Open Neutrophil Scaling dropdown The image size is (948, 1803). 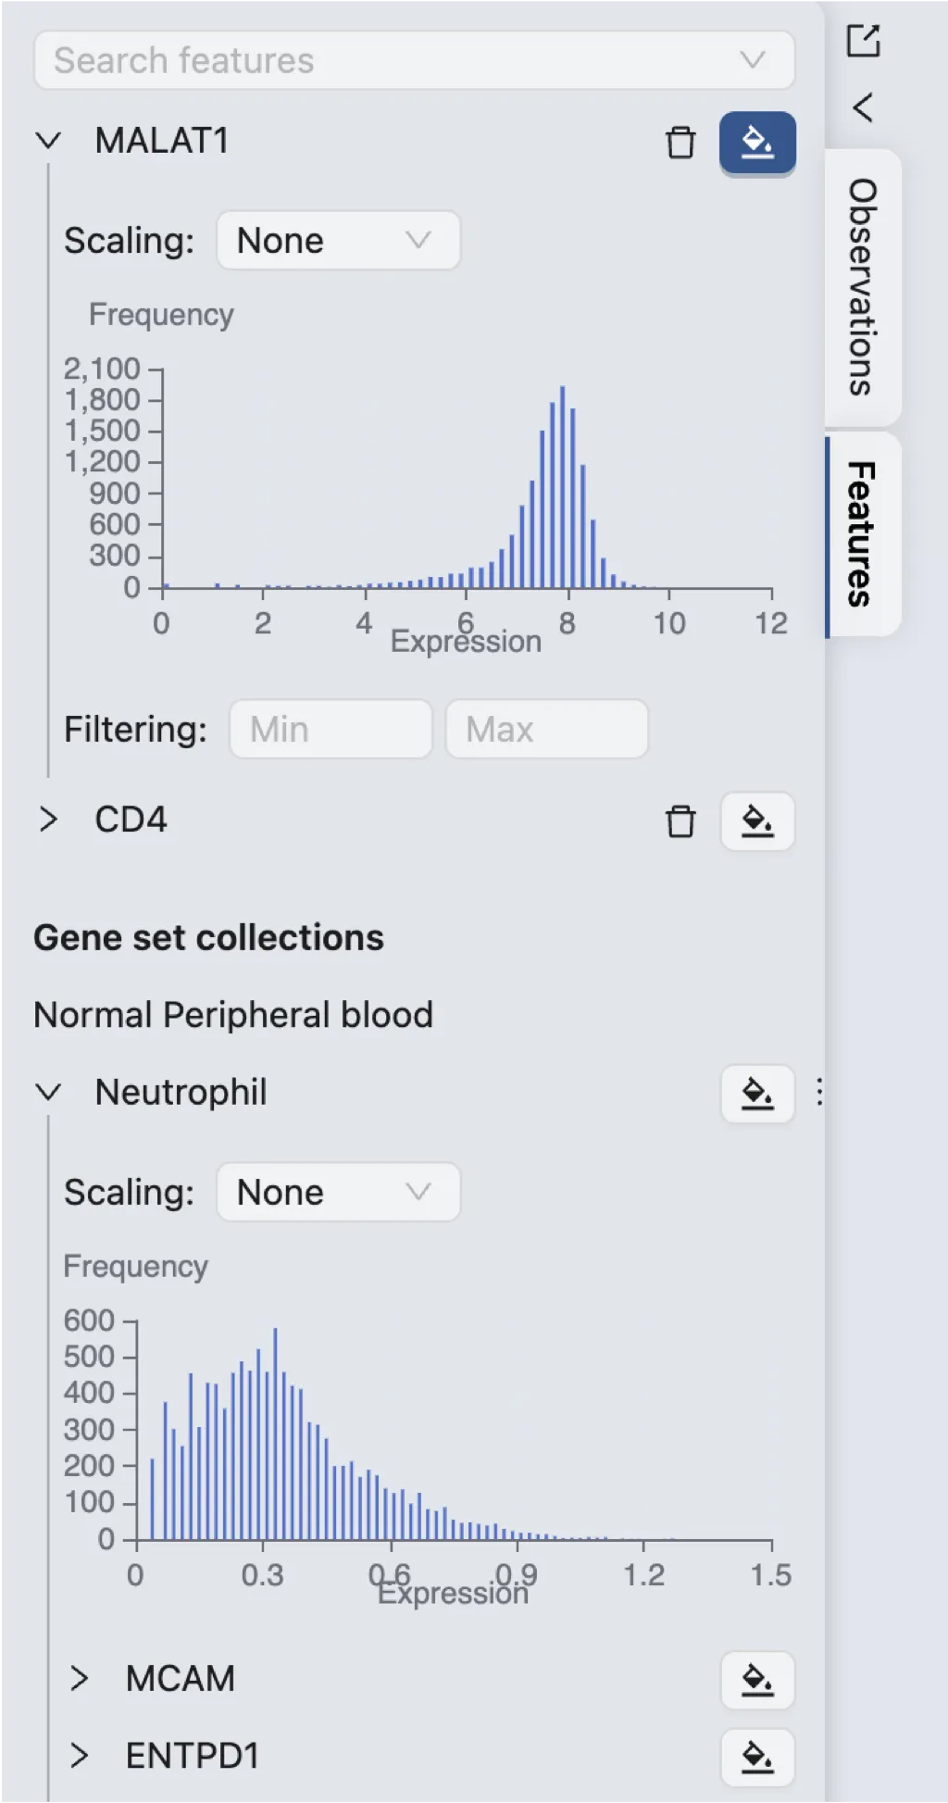click(338, 1193)
